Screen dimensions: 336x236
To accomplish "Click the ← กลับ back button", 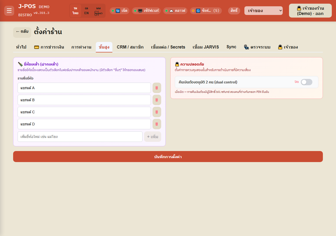I will pyautogui.click(x=22, y=32).
